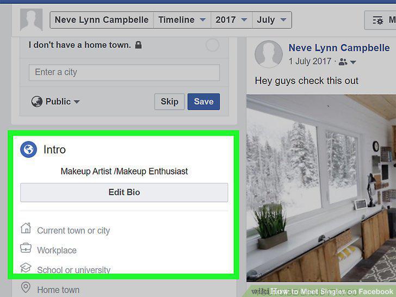396x297 pixels.
Task: Click the globe icon beside Public
Action: point(36,102)
